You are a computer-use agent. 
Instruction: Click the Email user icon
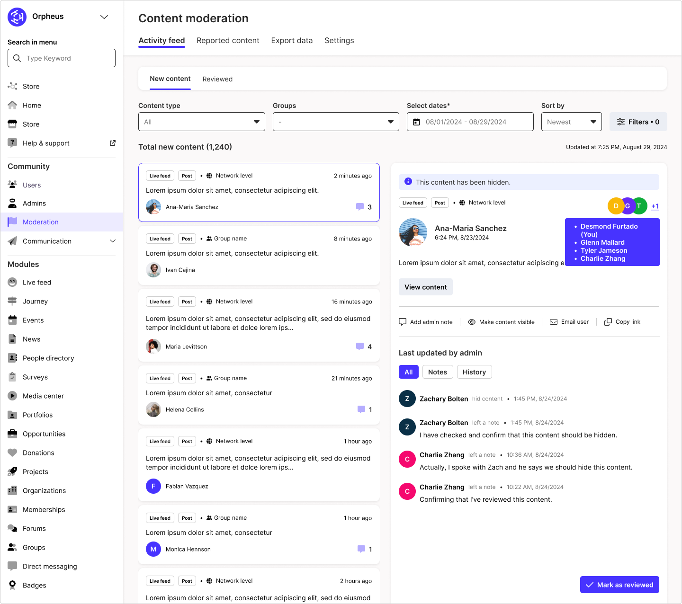pyautogui.click(x=553, y=321)
